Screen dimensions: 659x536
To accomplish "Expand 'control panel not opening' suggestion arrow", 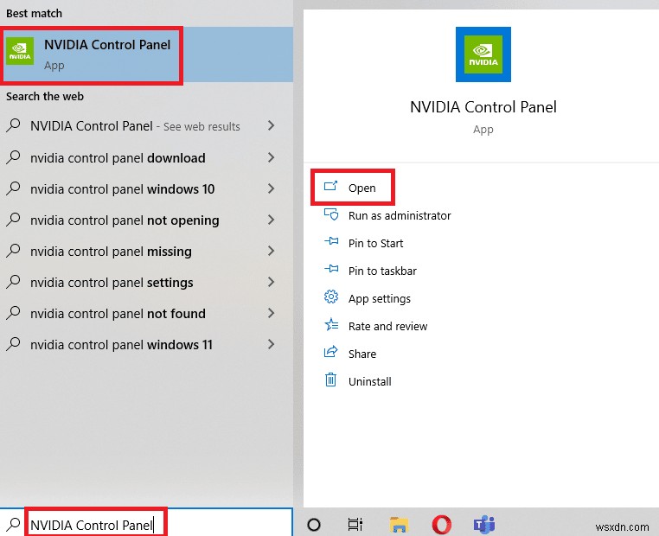I will click(x=271, y=220).
